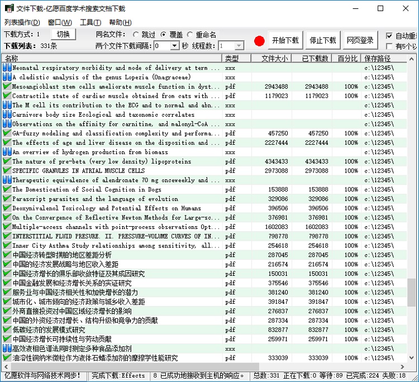Select the 重命名 radio button
This screenshot has width=419, height=382.
pos(190,35)
